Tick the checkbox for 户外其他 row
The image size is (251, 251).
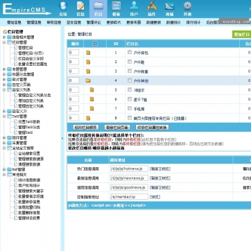pos(130,80)
